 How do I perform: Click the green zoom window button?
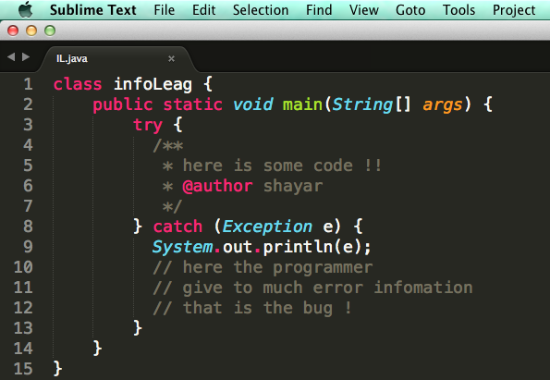point(50,31)
